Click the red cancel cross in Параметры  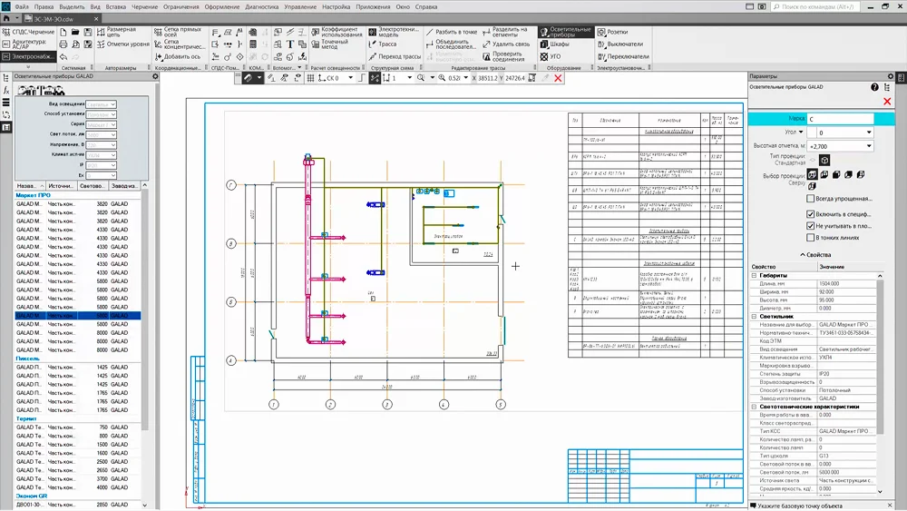[887, 102]
